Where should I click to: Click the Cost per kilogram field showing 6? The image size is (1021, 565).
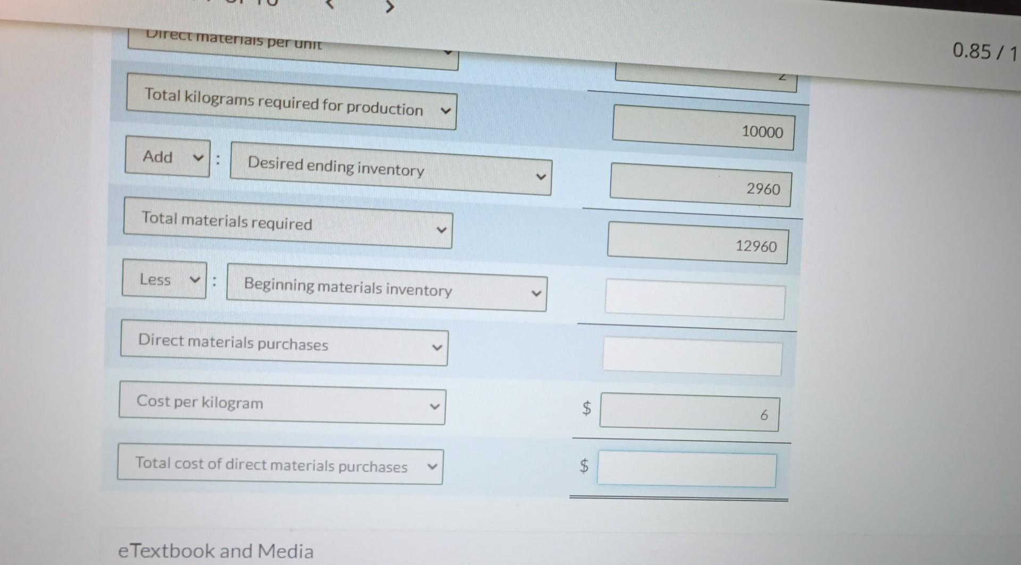tap(690, 412)
